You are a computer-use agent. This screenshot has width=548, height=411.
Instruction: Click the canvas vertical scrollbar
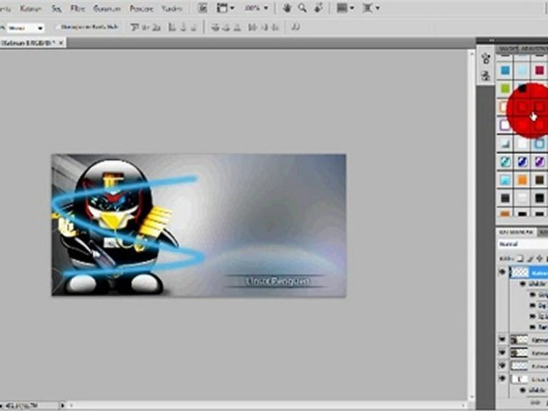point(472,226)
